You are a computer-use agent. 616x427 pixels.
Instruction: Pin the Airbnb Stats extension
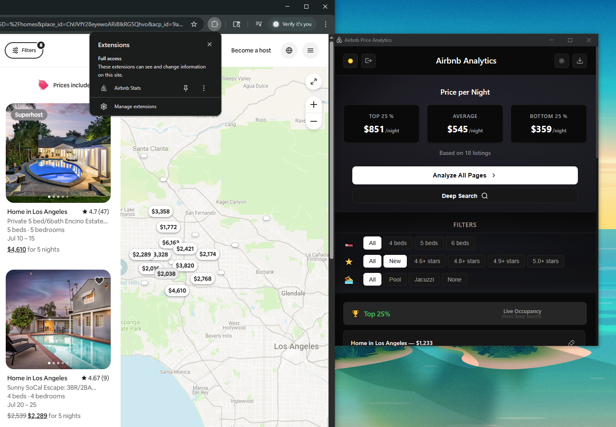tap(186, 88)
